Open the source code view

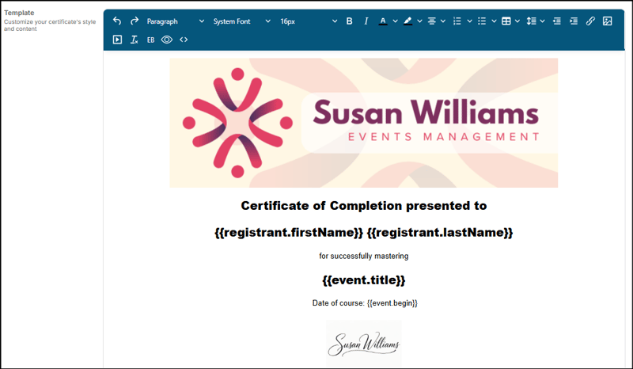pyautogui.click(x=184, y=40)
